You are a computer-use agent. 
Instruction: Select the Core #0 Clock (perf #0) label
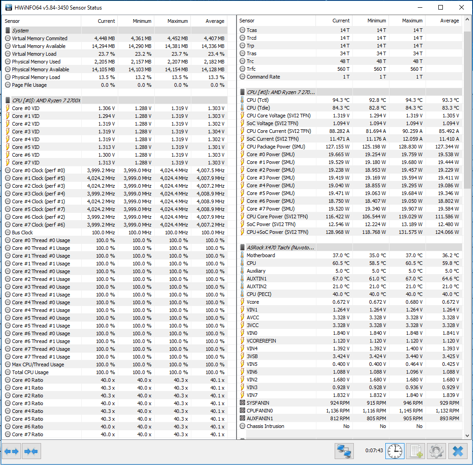38,170
